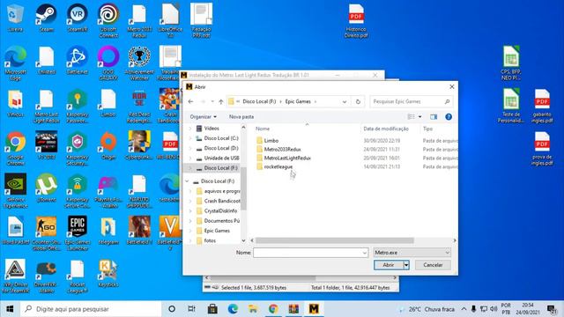The image size is (564, 317).
Task: Select Unidade de USB in tree
Action: click(x=221, y=158)
